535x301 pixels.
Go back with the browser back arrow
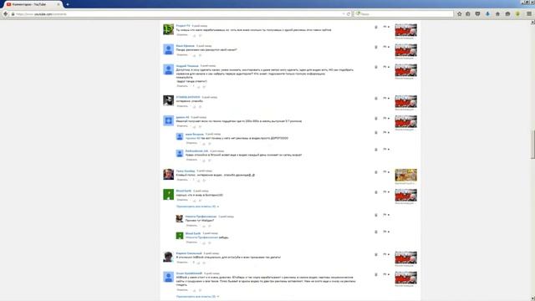point(6,14)
